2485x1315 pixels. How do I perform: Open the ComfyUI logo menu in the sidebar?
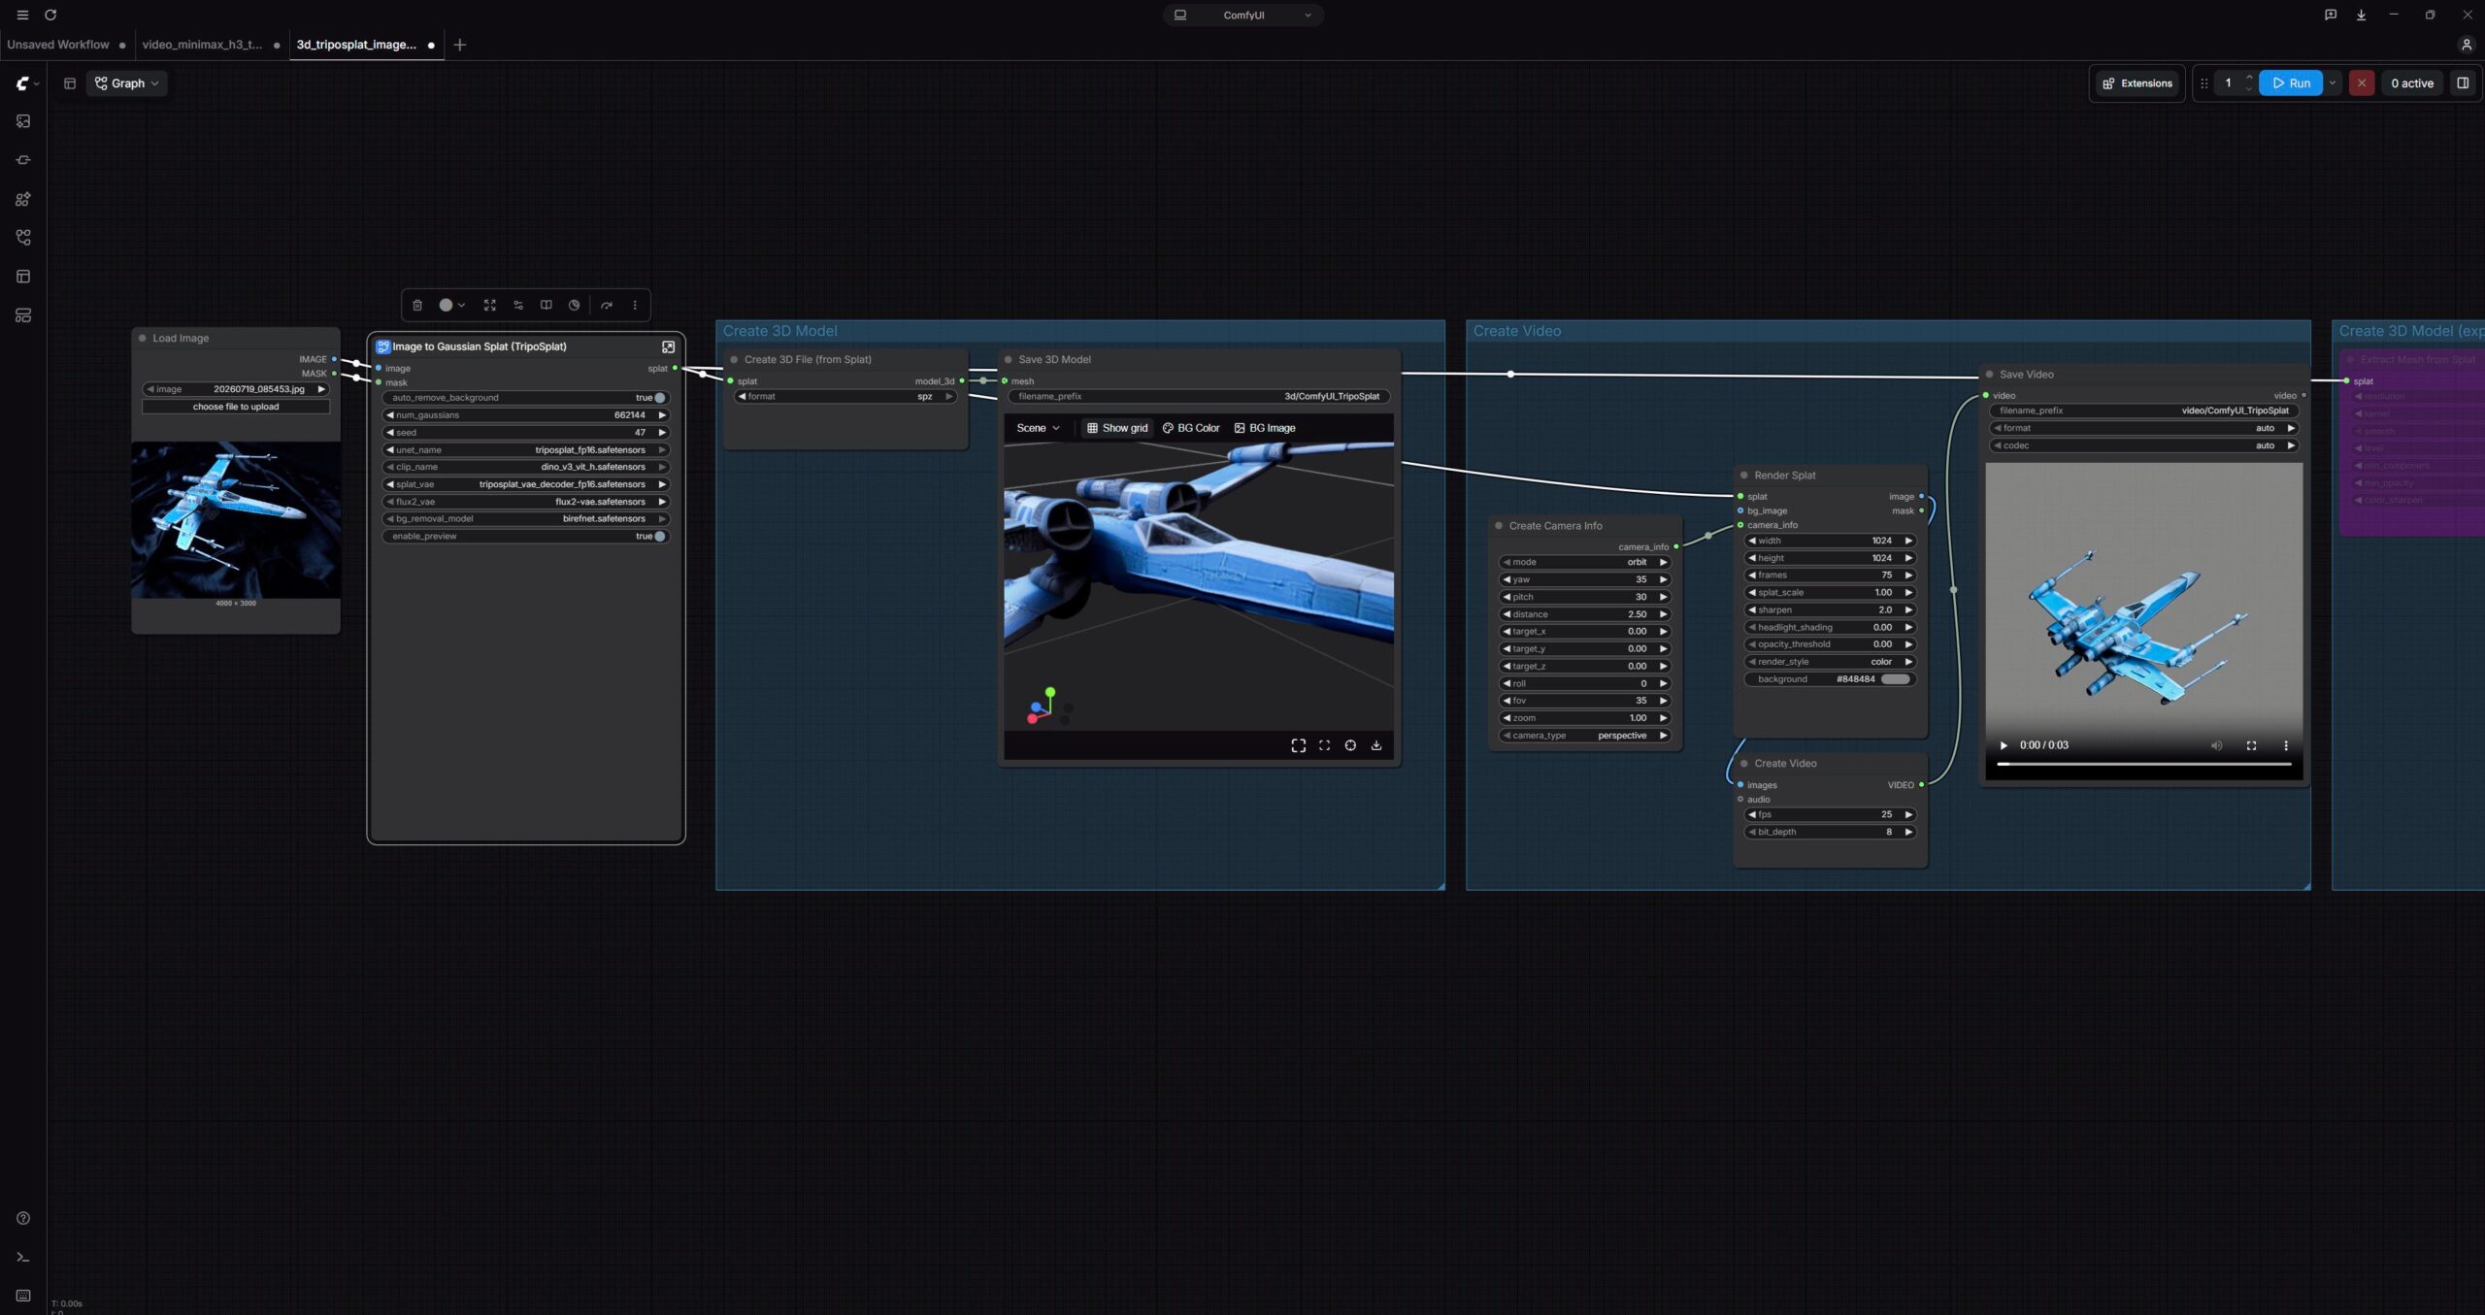pyautogui.click(x=26, y=83)
